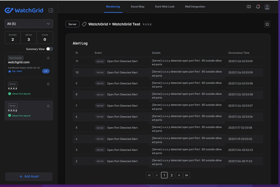
Task: Click the UP status badge
Action: pyautogui.click(x=46, y=71)
